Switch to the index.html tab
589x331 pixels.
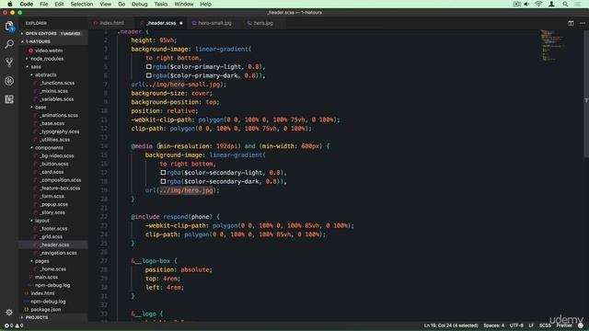(x=111, y=23)
